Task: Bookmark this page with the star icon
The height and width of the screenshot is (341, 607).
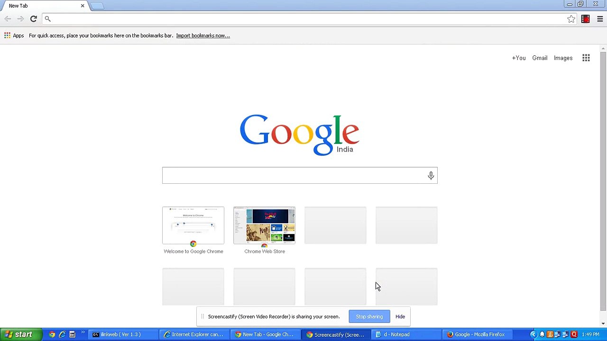Action: click(571, 19)
